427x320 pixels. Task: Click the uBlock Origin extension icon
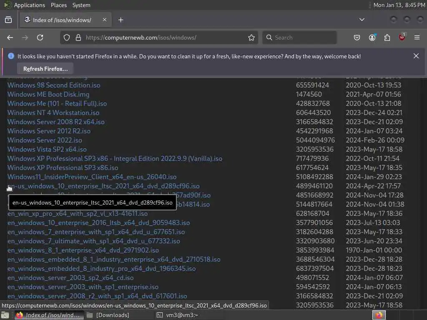(402, 37)
